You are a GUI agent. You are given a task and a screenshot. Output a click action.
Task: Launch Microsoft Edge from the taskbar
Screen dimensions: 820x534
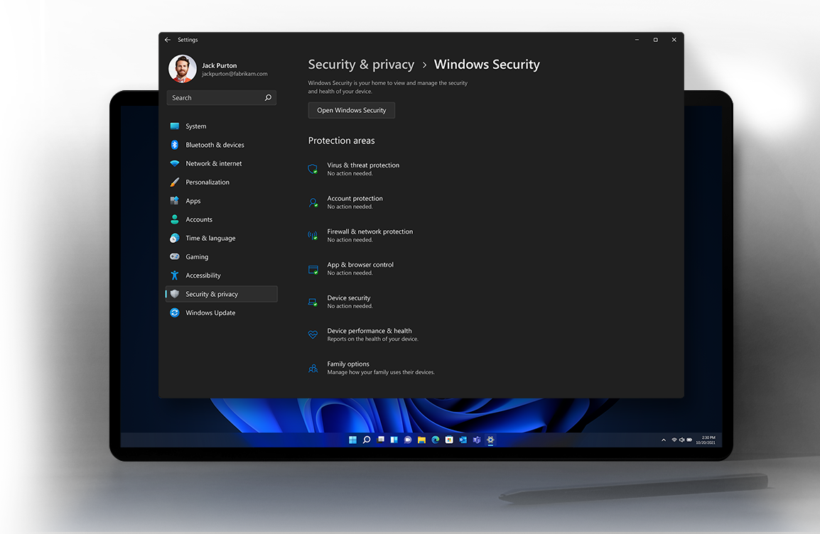pyautogui.click(x=435, y=440)
